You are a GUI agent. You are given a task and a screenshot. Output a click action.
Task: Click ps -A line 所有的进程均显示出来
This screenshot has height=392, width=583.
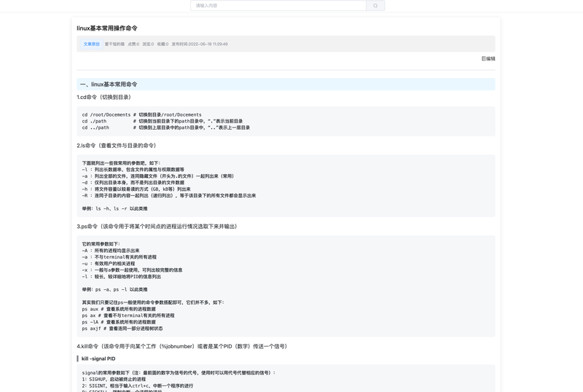point(111,251)
